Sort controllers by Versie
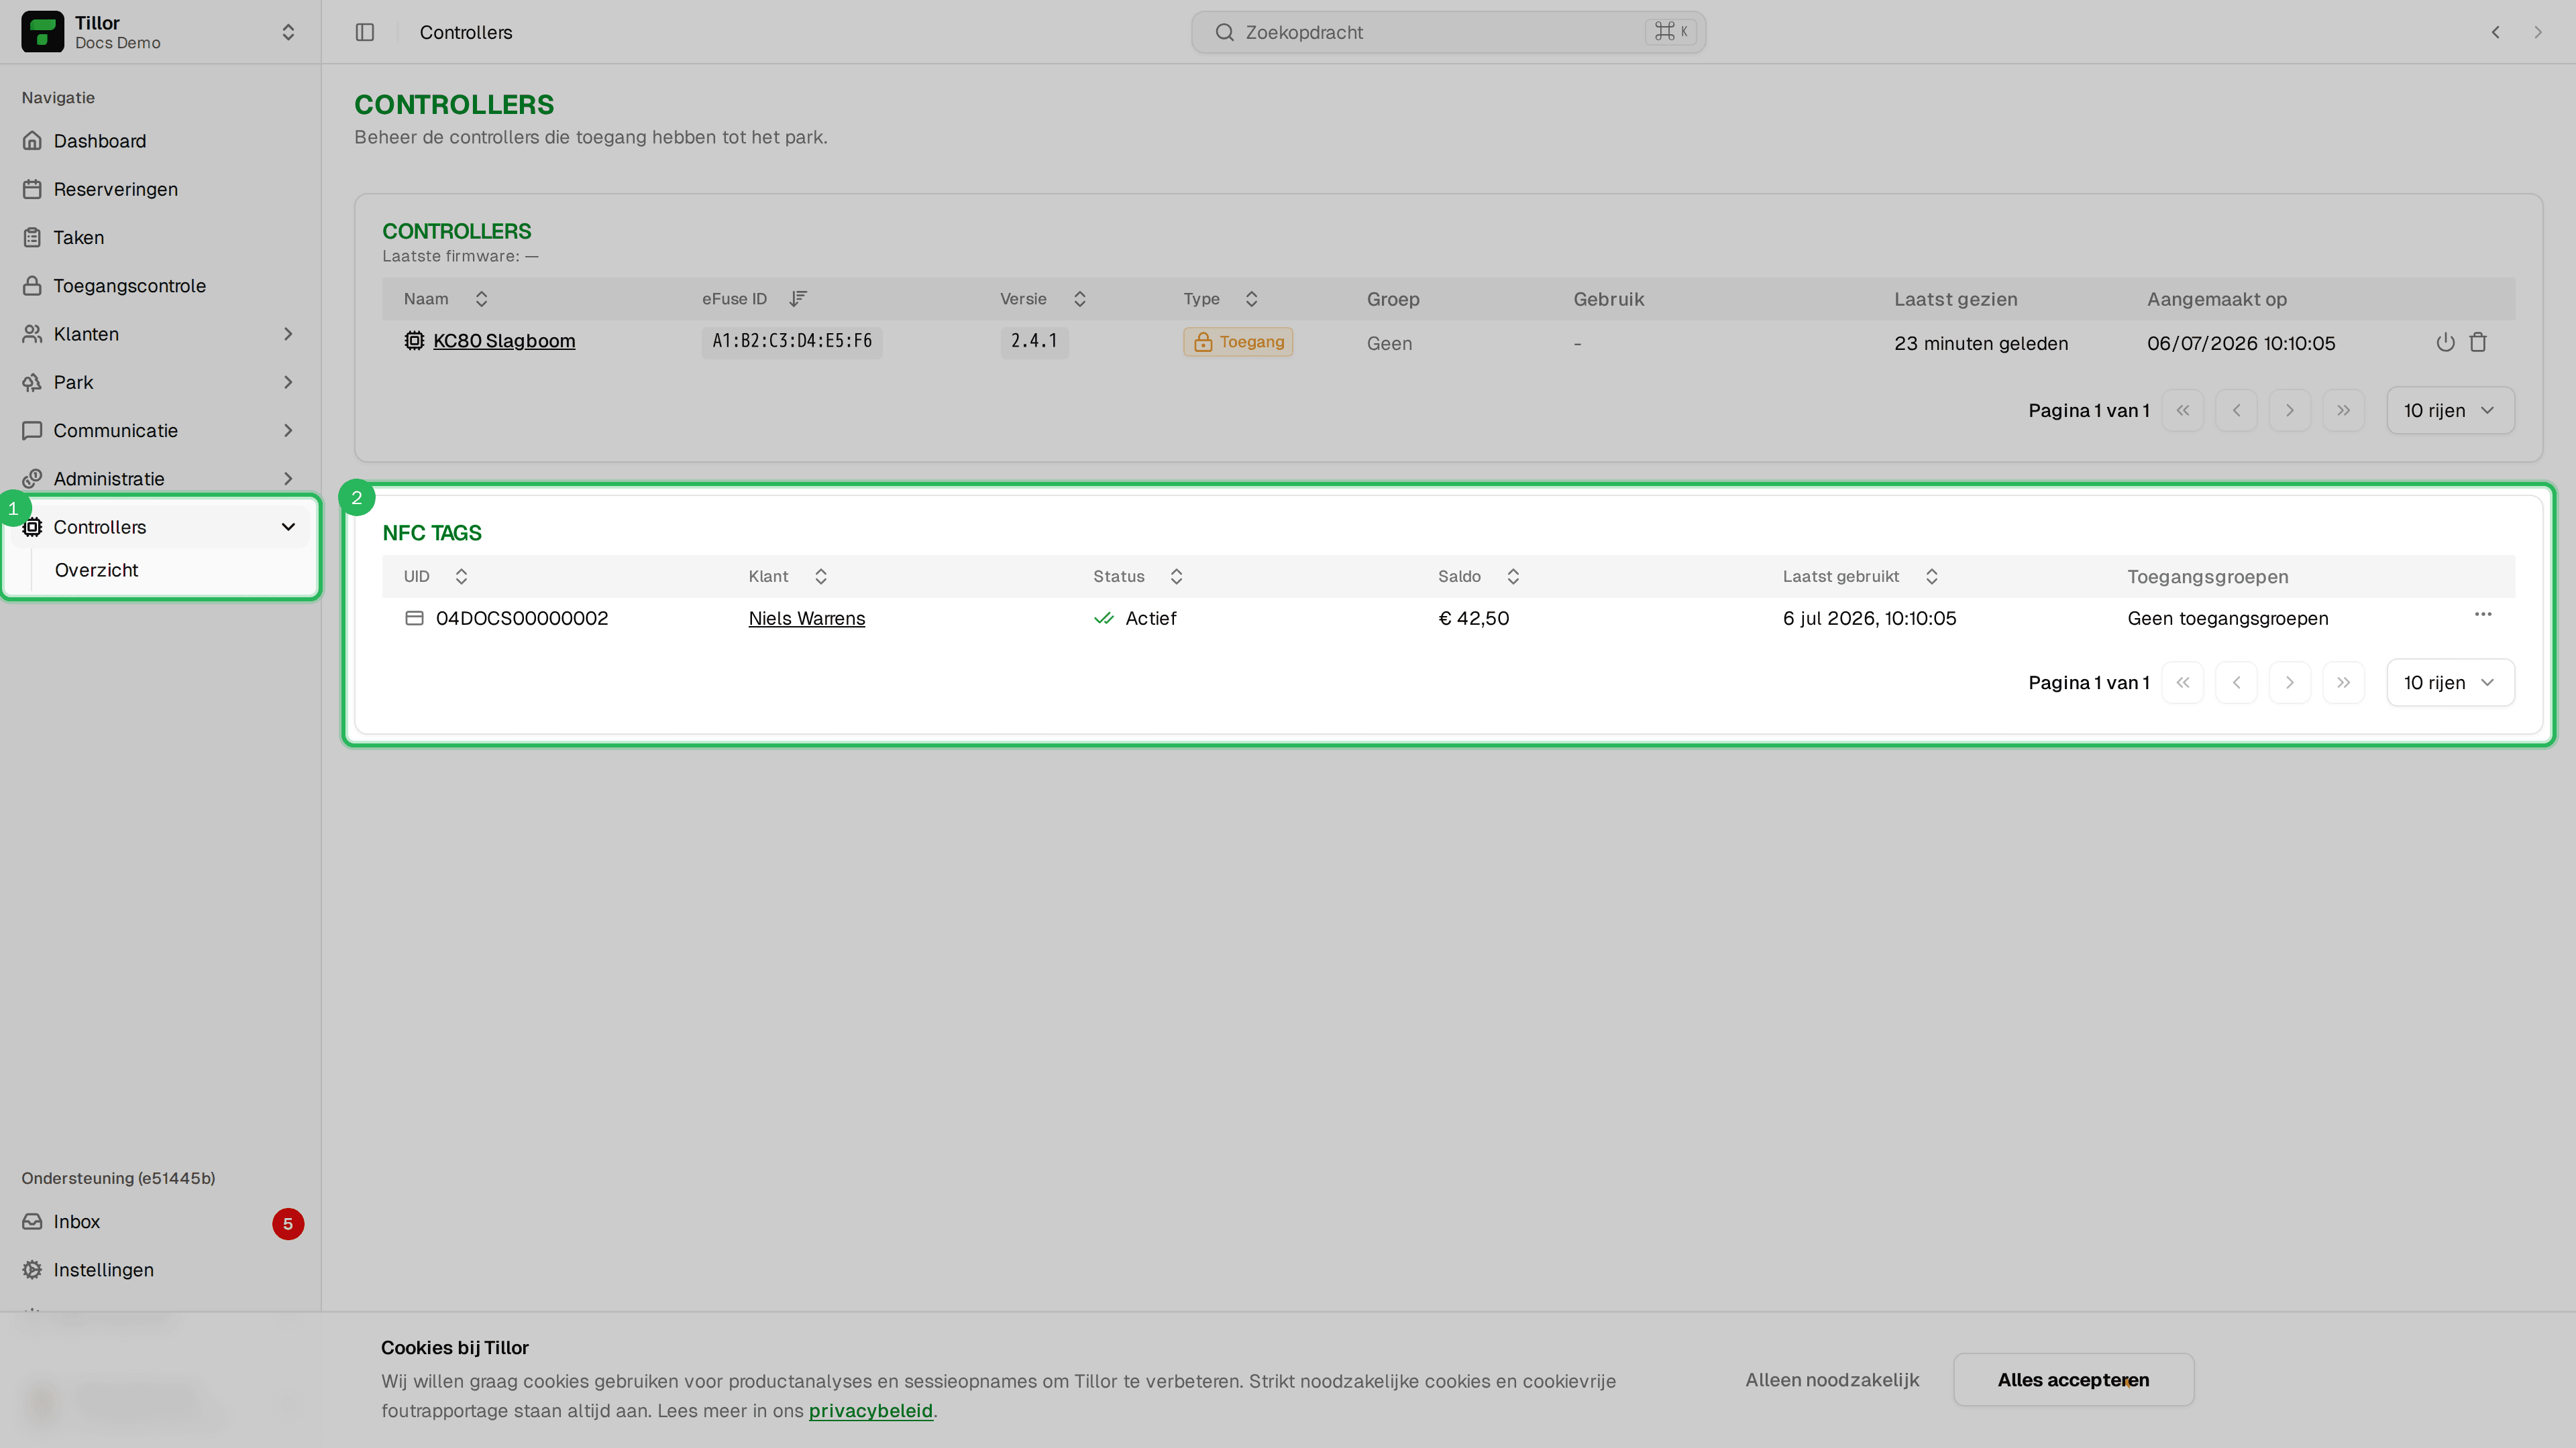Screen dimensions: 2576x1448 coord(1043,299)
